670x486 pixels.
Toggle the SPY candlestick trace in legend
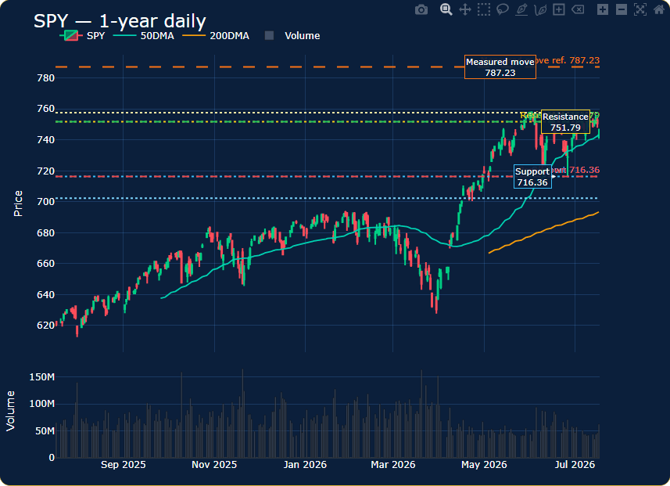pos(83,36)
